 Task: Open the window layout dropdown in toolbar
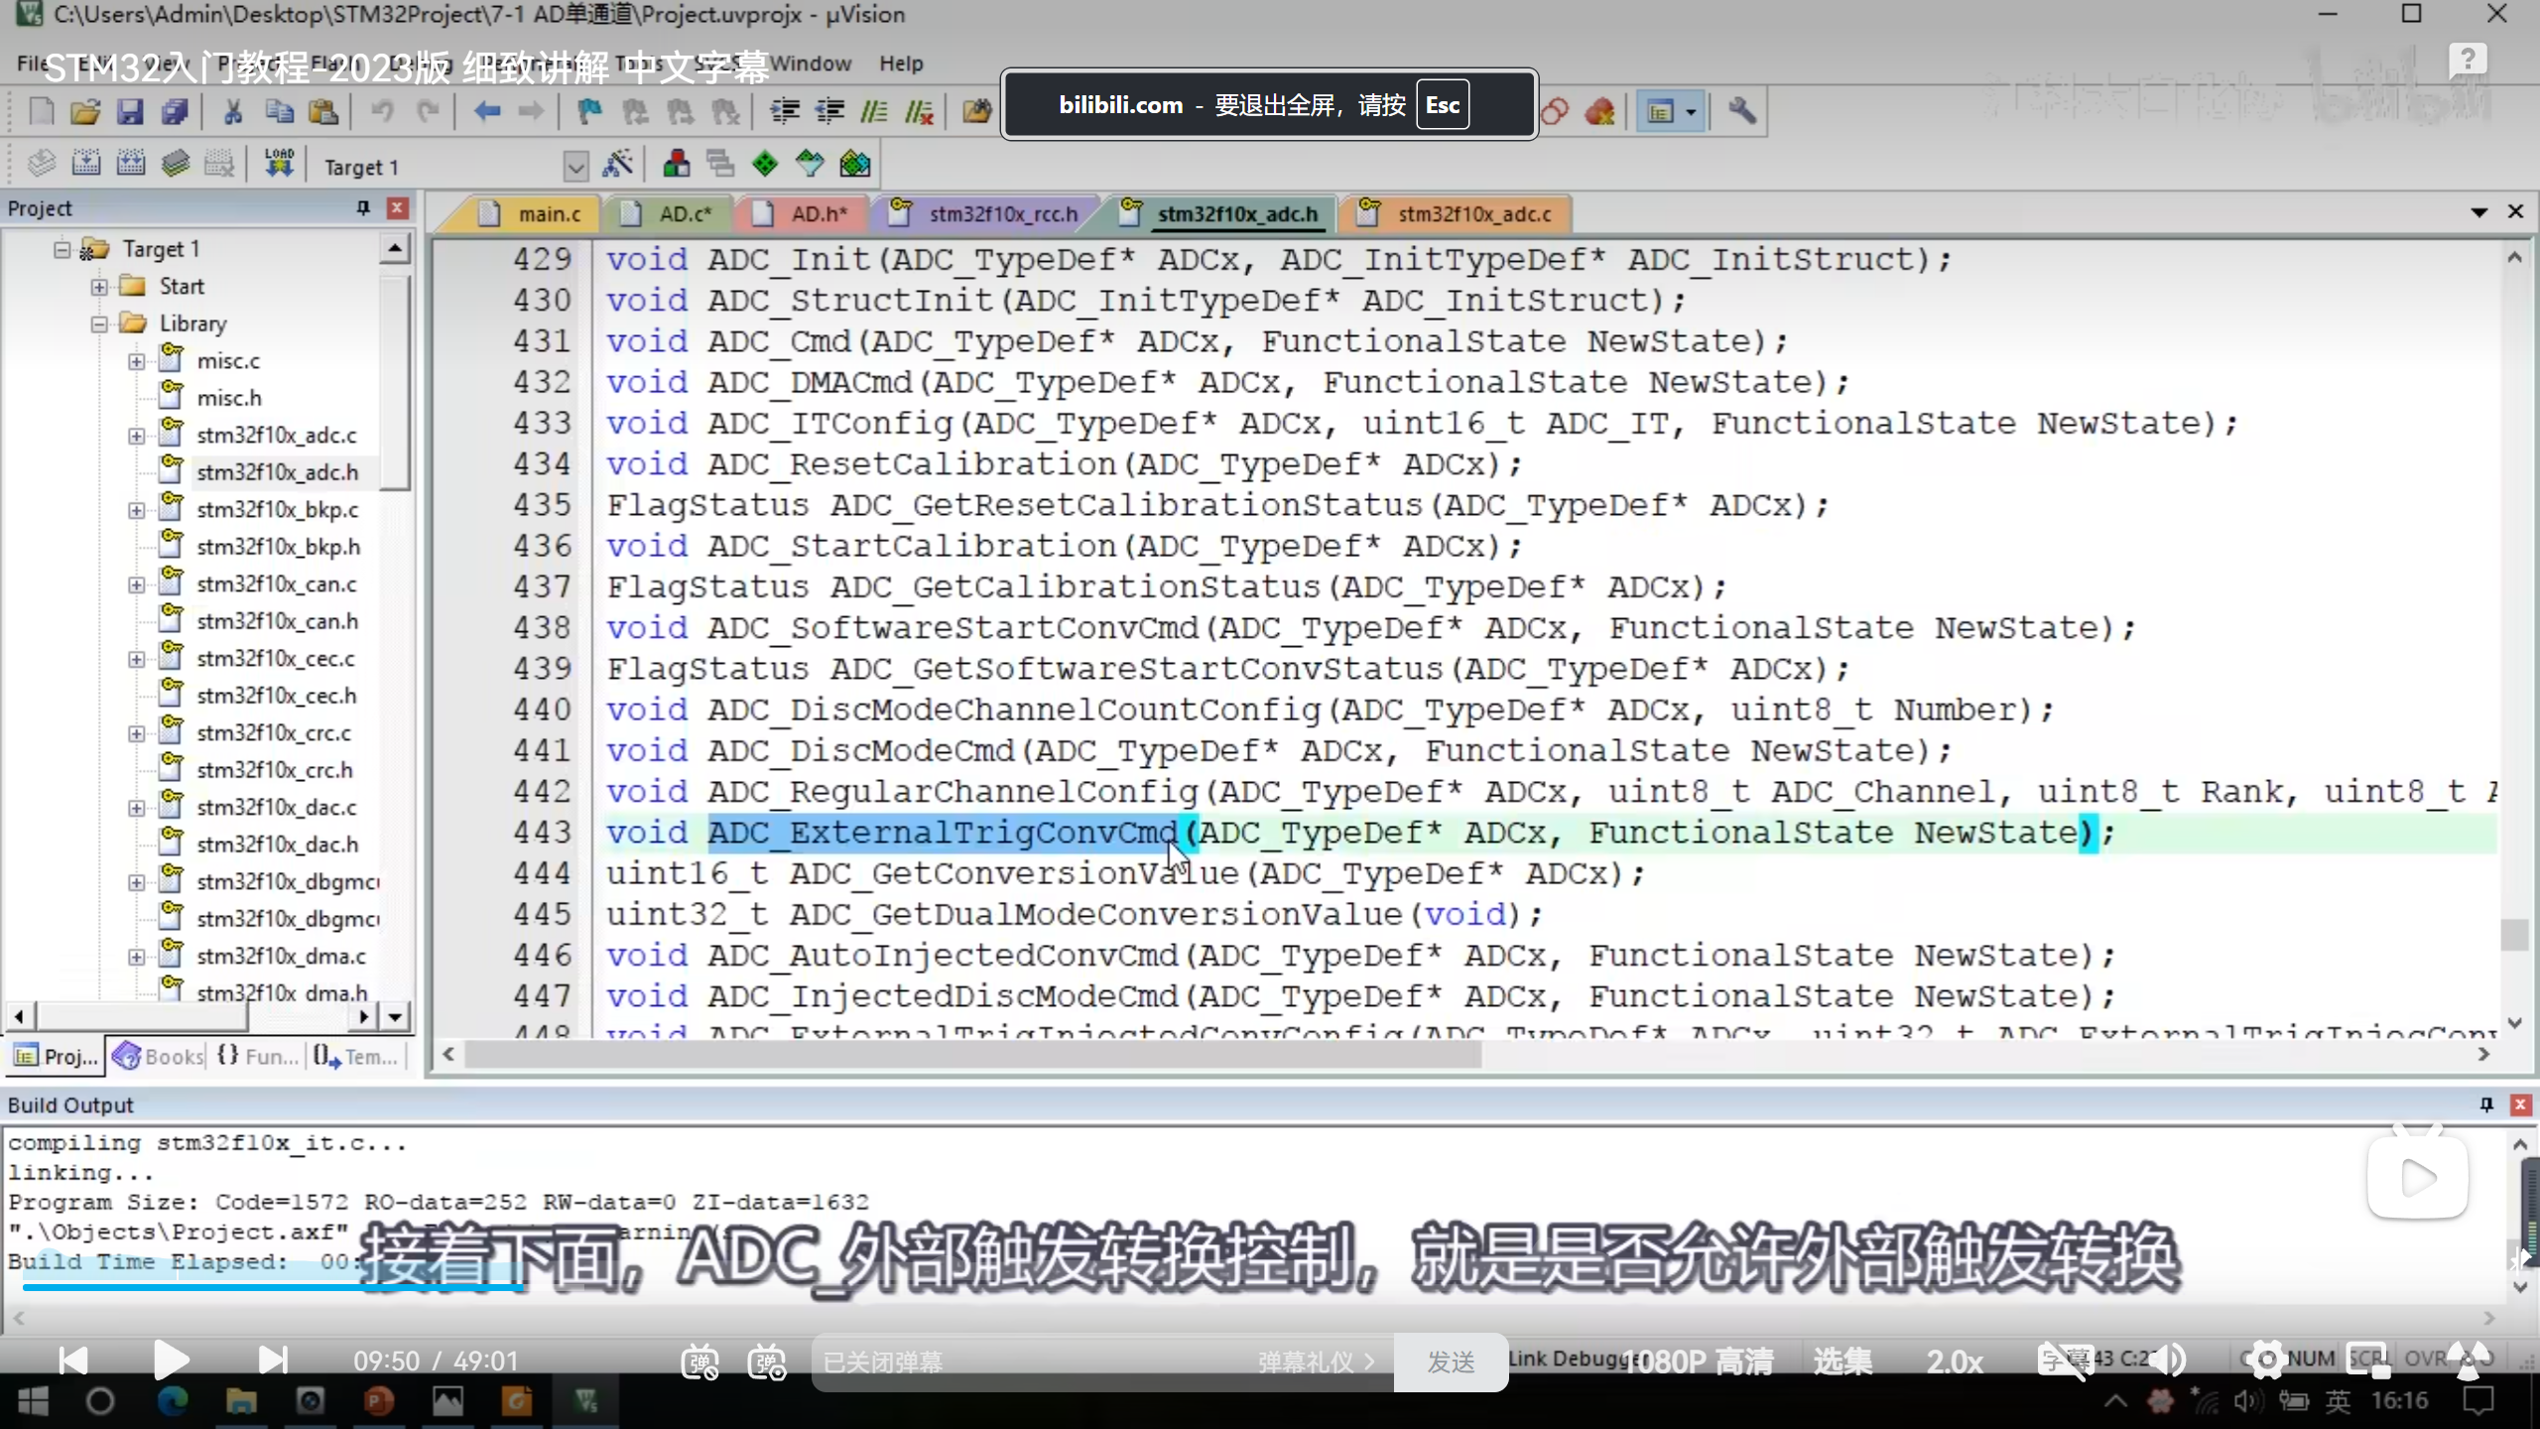pos(1691,111)
